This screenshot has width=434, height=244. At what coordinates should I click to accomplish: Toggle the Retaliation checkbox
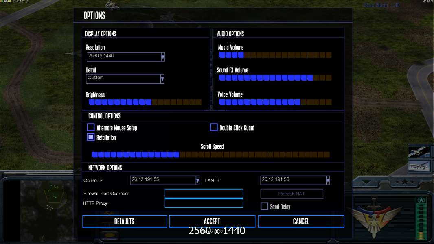point(91,137)
